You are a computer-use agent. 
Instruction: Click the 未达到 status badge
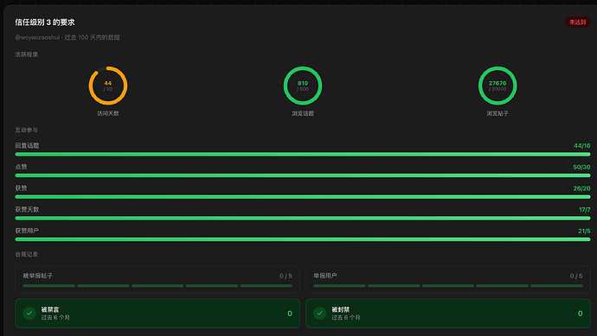click(x=577, y=22)
